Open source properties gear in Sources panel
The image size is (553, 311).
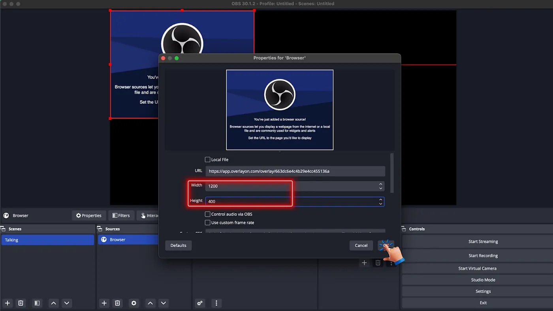[134, 303]
